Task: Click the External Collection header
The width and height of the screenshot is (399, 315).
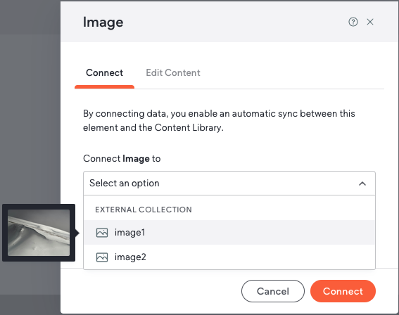Action: [x=144, y=210]
